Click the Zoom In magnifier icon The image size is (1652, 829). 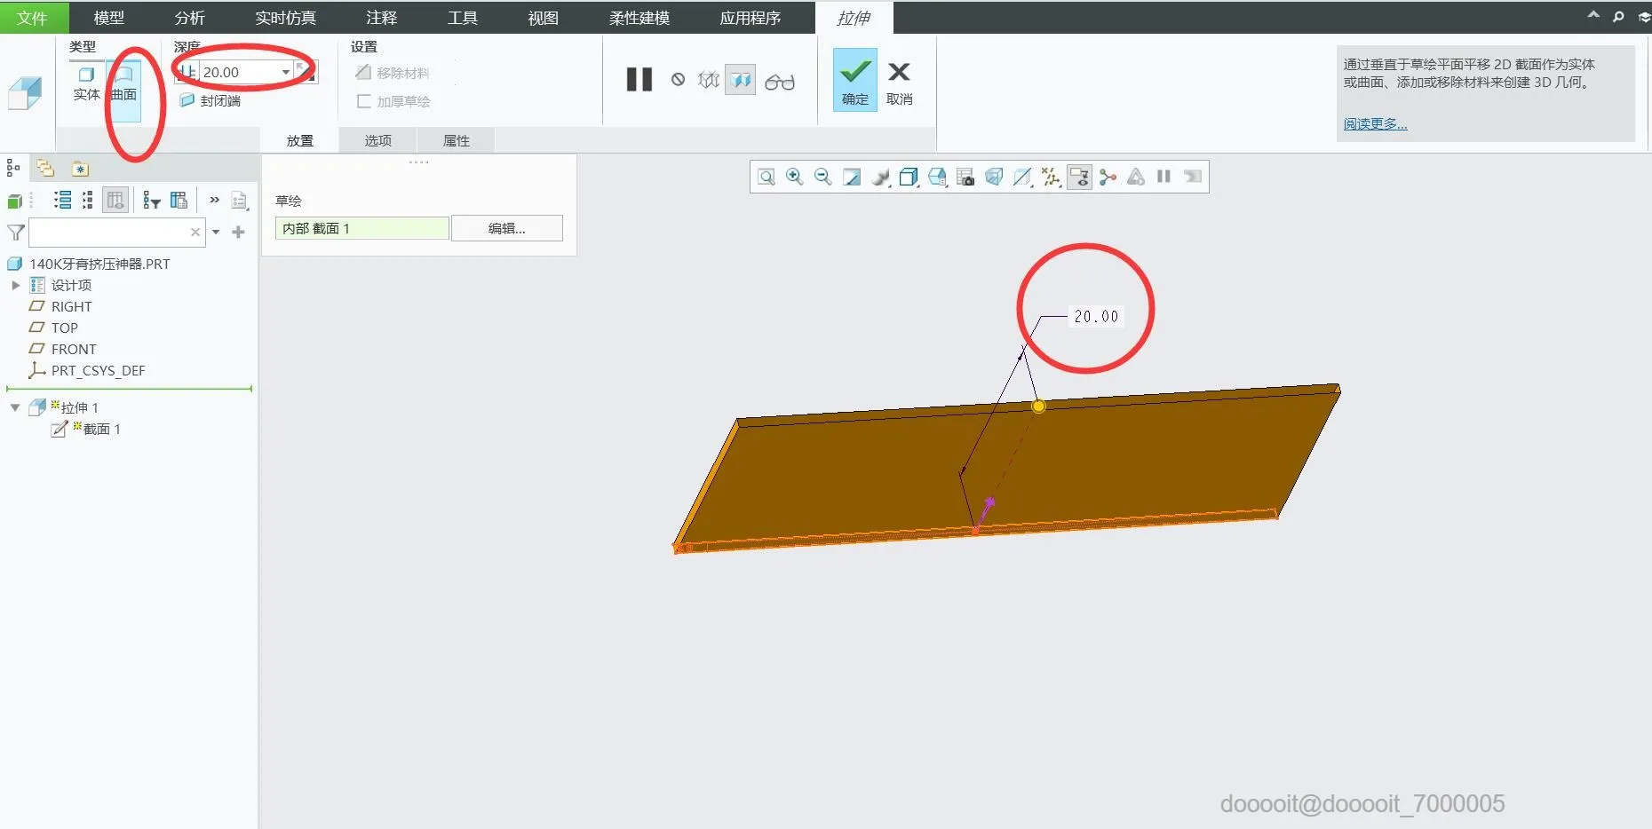click(x=795, y=177)
